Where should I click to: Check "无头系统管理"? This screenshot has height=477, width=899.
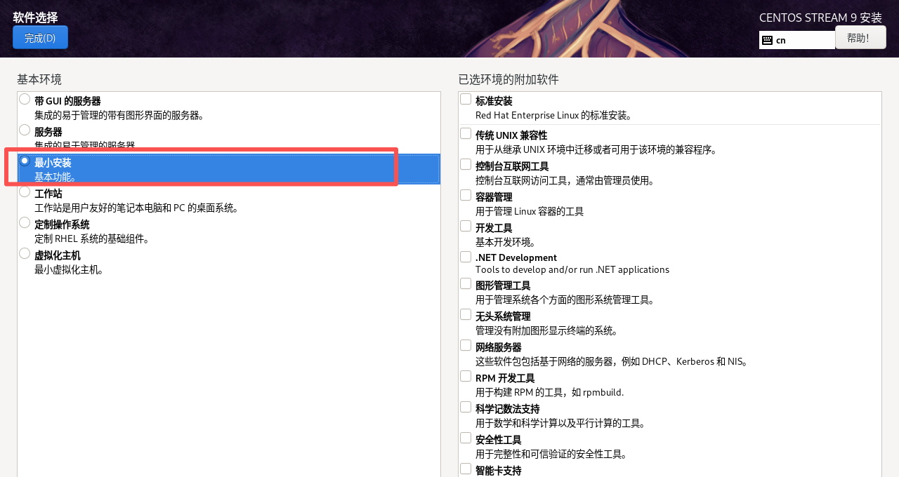click(x=465, y=314)
